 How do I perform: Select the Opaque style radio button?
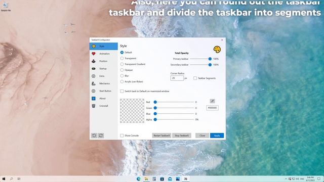coord(122,70)
